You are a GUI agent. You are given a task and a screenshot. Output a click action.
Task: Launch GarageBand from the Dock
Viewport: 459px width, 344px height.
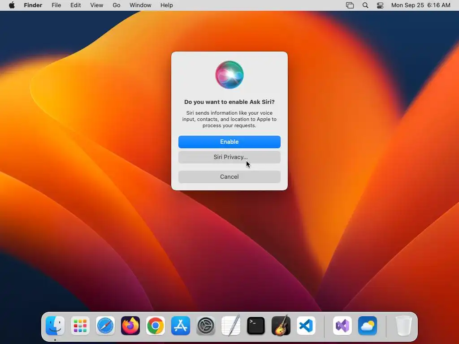[x=281, y=325]
